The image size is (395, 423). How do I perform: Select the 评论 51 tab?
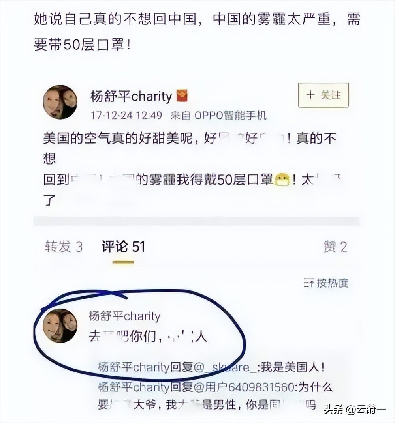(x=123, y=247)
